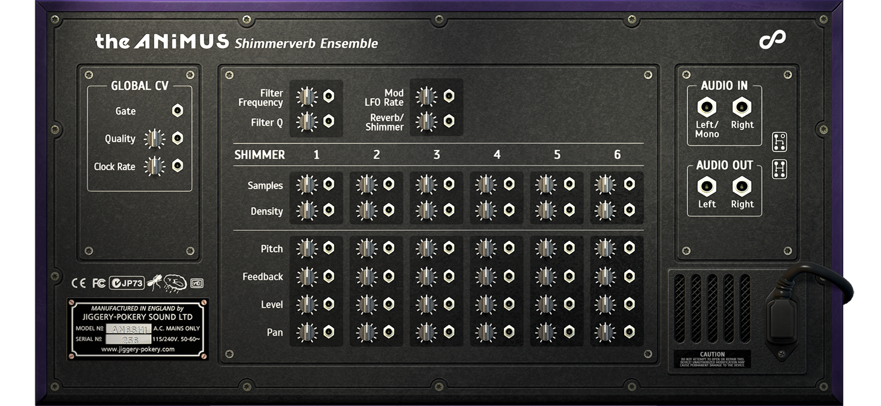Viewport: 881px width, 406px height.
Task: Click the Level CV jack for Shimmer 6
Action: (630, 303)
